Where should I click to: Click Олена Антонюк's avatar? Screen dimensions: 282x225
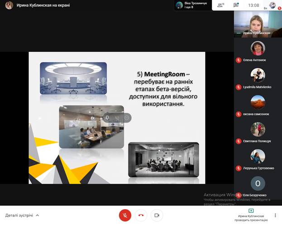point(258,48)
